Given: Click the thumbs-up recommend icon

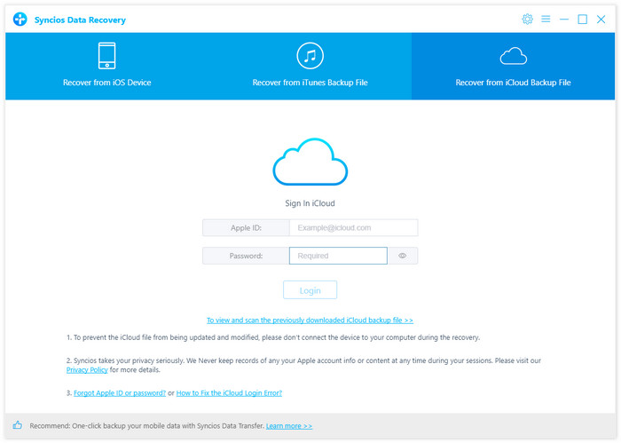Looking at the screenshot, I should tap(18, 426).
